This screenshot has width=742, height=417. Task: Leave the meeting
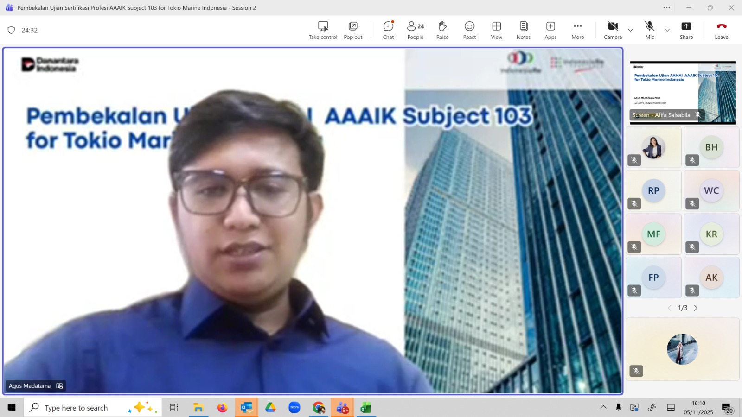721,30
